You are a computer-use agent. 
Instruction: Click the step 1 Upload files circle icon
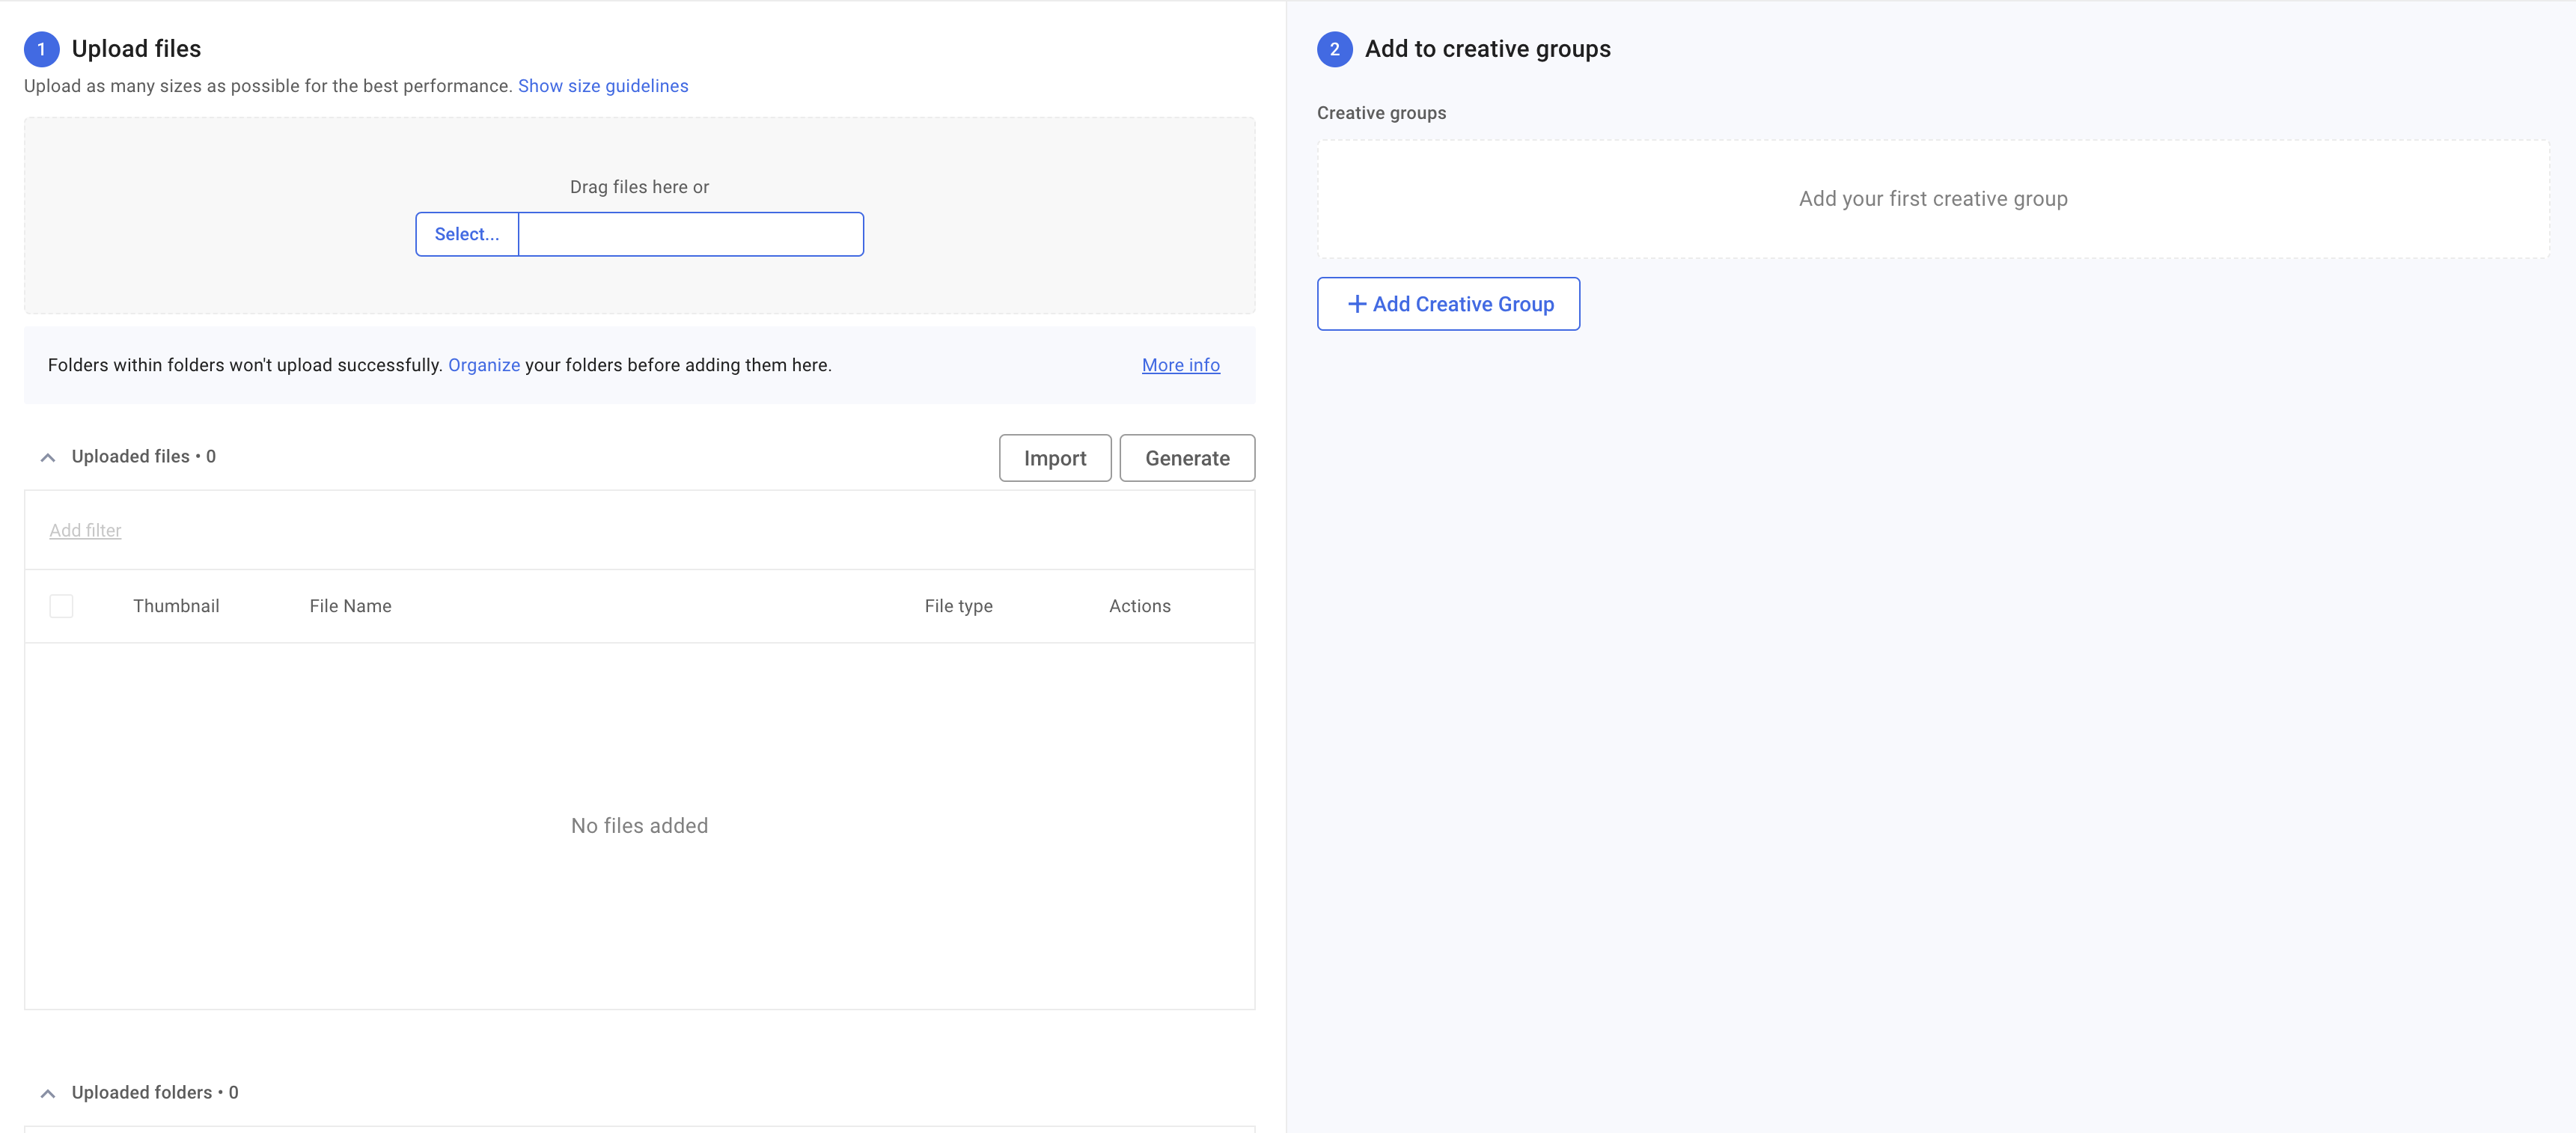[42, 48]
